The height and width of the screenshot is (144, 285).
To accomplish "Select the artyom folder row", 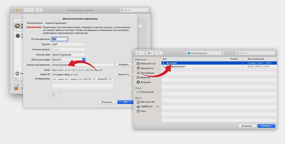I will (219, 63).
